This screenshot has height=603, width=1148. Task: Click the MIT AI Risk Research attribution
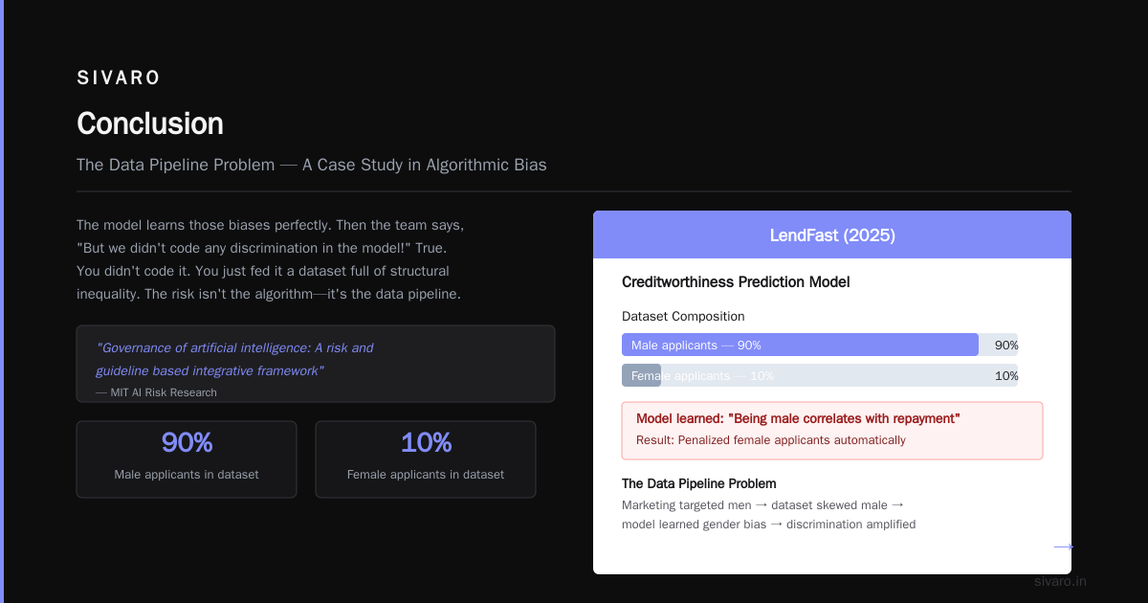[156, 392]
